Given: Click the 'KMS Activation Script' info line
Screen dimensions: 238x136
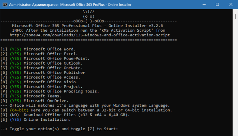Looking at the screenshot, I should 89,31.
